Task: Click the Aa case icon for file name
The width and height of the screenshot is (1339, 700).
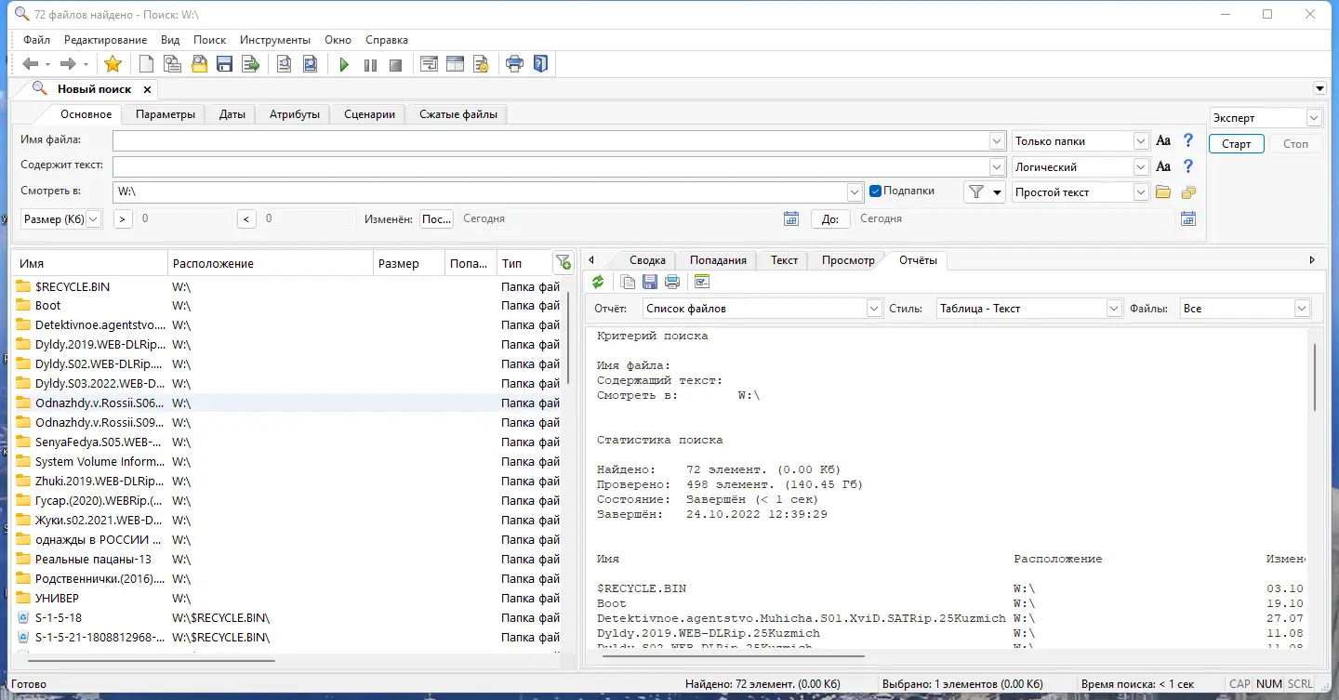Action: (1163, 141)
